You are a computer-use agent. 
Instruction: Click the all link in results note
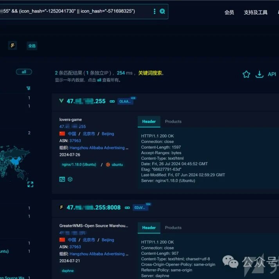[99, 80]
